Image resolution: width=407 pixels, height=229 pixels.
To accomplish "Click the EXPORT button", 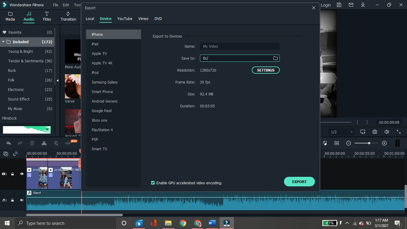I will (299, 182).
